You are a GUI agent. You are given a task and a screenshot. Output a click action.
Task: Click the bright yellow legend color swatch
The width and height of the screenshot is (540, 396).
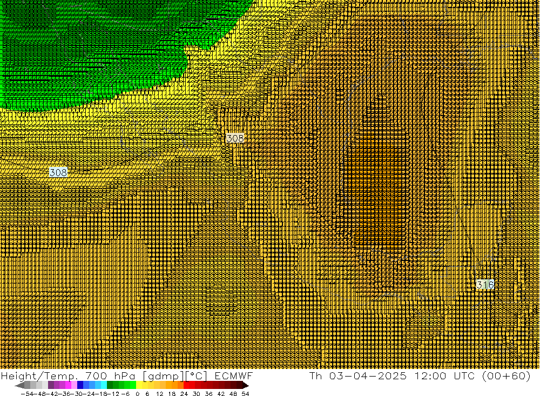(139, 385)
